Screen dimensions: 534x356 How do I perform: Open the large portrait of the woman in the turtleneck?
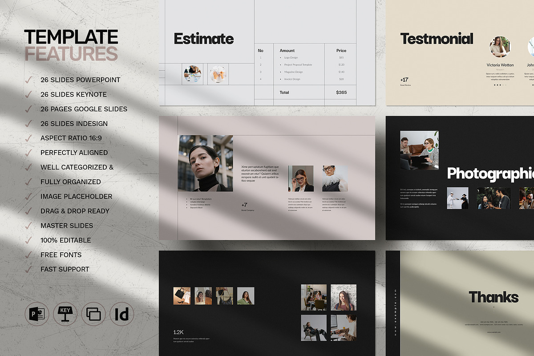click(x=205, y=163)
